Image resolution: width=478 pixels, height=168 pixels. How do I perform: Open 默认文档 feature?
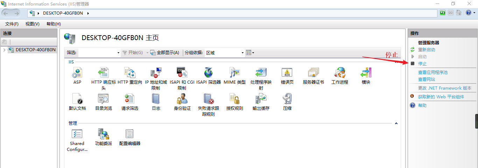(77, 99)
